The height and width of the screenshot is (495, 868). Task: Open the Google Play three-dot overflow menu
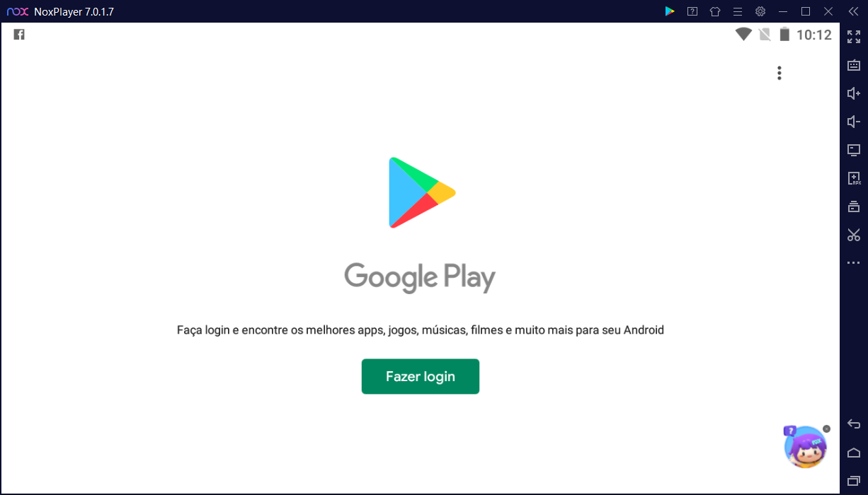[x=779, y=73]
